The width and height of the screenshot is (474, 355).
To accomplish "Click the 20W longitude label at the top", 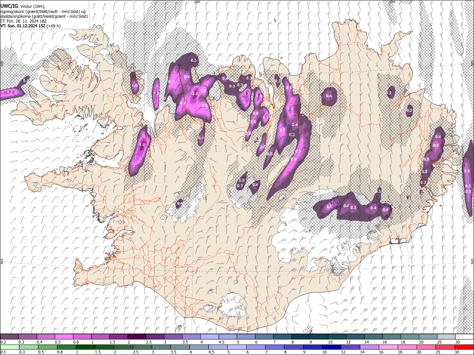I will (197, 2).
